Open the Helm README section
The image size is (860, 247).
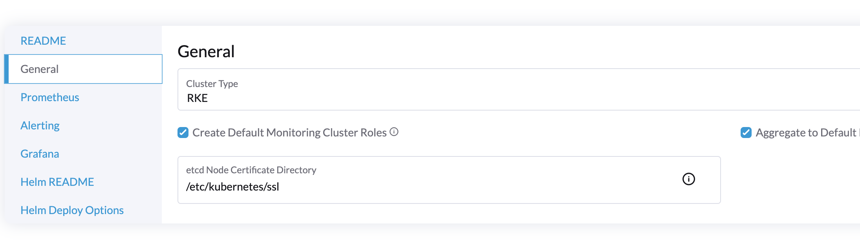coord(57,182)
